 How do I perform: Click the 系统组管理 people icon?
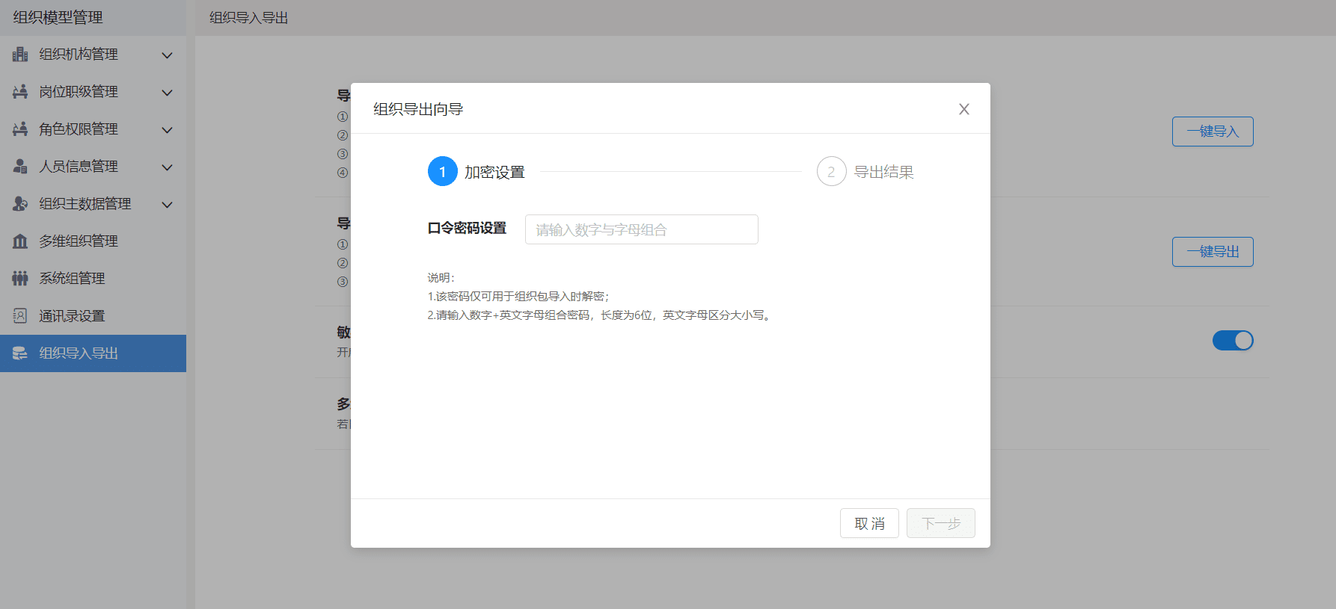pyautogui.click(x=20, y=279)
